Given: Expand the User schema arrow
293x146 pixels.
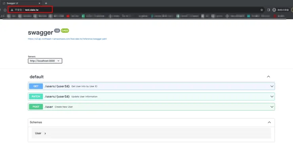Looking at the screenshot, I should click(x=45, y=133).
